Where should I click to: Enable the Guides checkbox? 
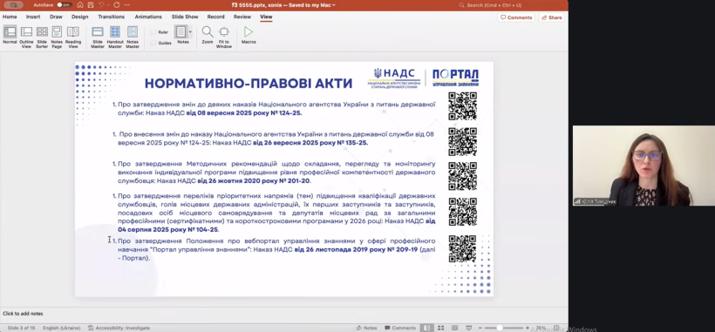[x=153, y=43]
